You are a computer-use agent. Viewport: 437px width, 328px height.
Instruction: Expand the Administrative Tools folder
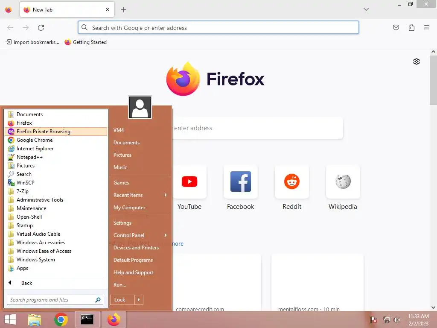tap(56, 200)
